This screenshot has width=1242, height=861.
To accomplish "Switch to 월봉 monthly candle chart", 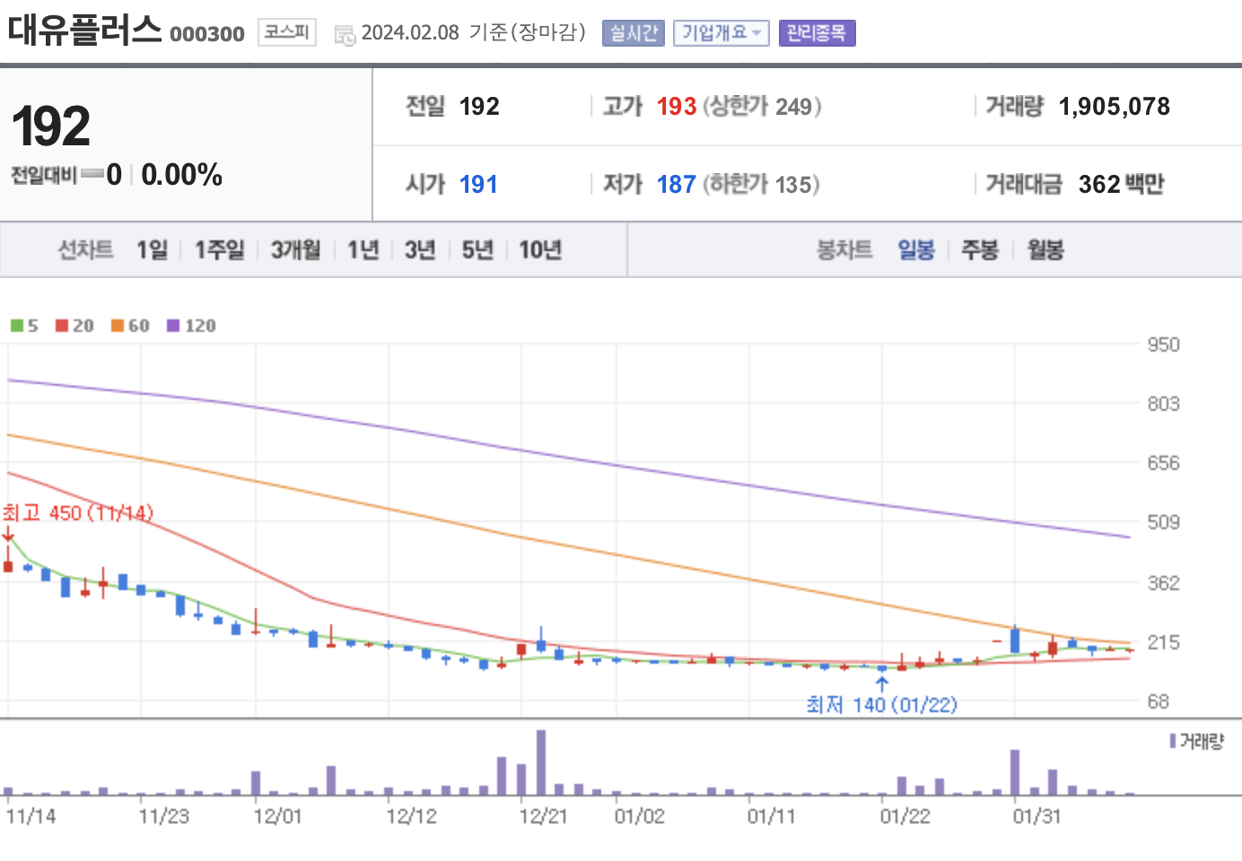I will pyautogui.click(x=1045, y=249).
